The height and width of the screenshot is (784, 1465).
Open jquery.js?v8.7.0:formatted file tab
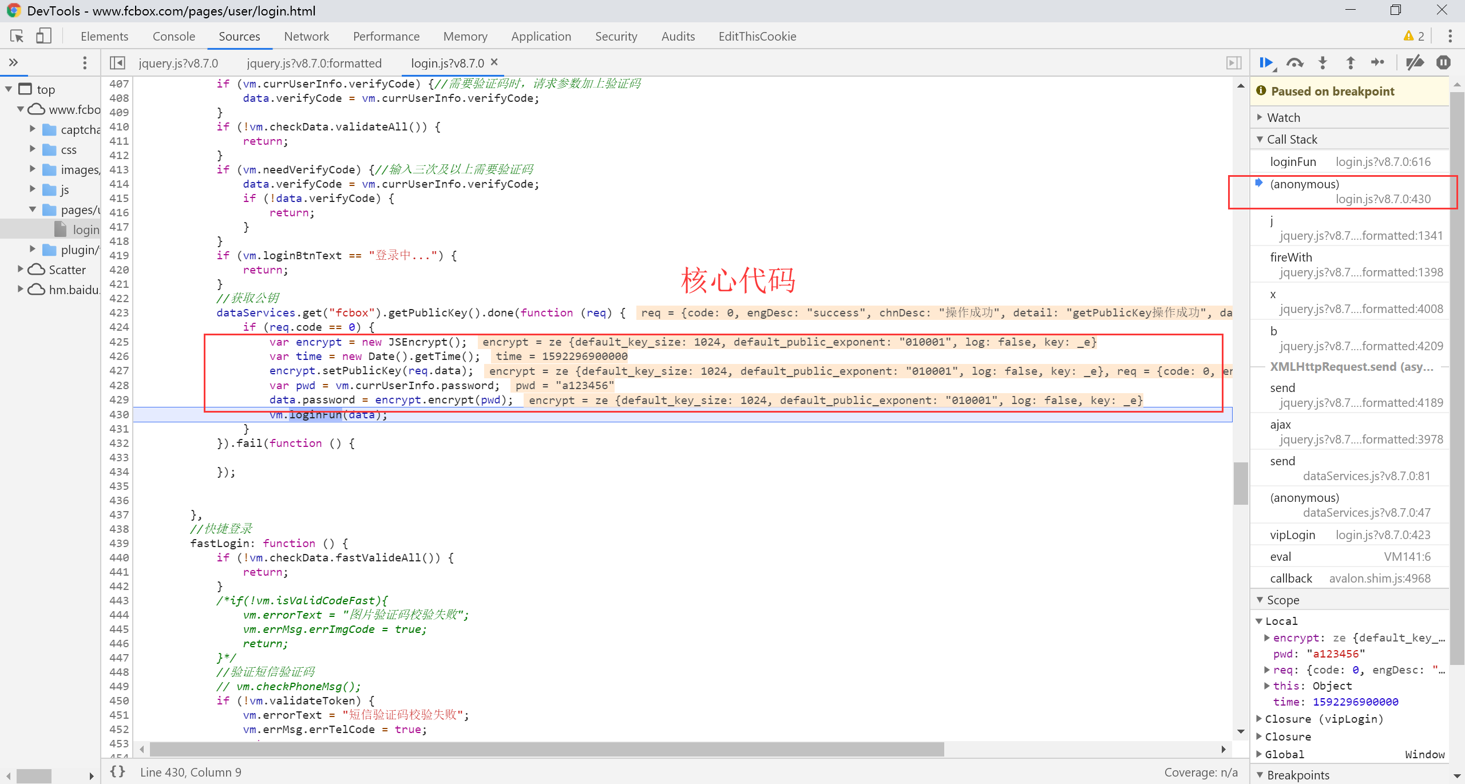tap(314, 63)
